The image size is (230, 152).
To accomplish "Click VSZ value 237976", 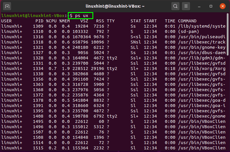I will (x=80, y=90).
